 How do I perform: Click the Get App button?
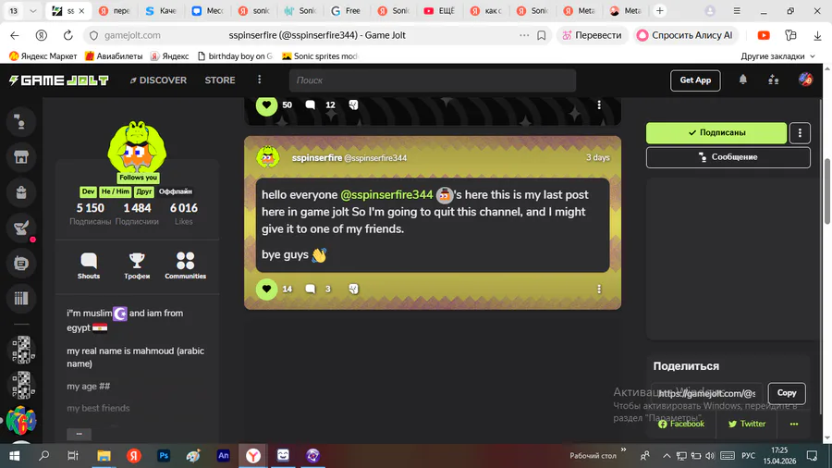pyautogui.click(x=695, y=80)
